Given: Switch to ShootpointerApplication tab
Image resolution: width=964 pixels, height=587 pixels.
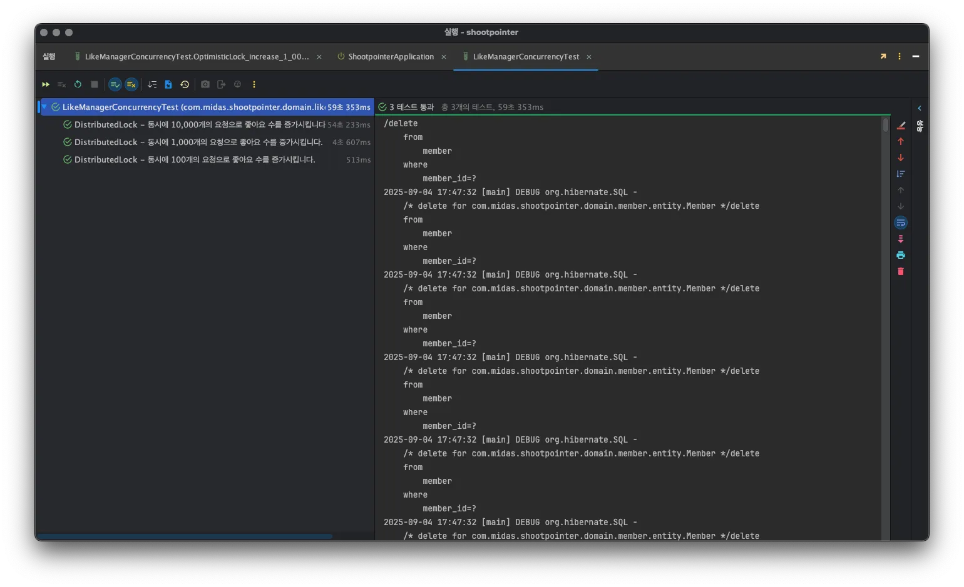Looking at the screenshot, I should [391, 57].
